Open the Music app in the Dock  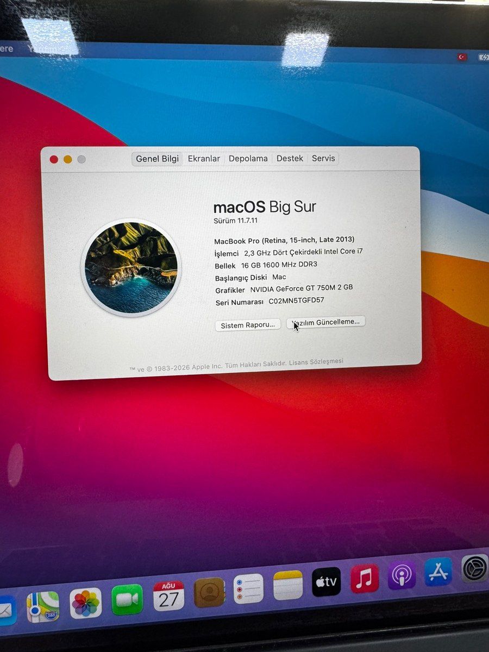(x=364, y=578)
